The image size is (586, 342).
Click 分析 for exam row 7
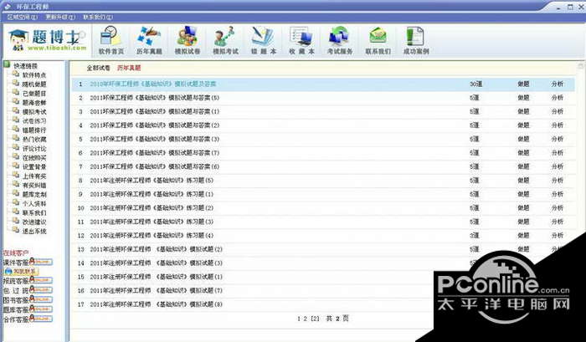(x=557, y=166)
